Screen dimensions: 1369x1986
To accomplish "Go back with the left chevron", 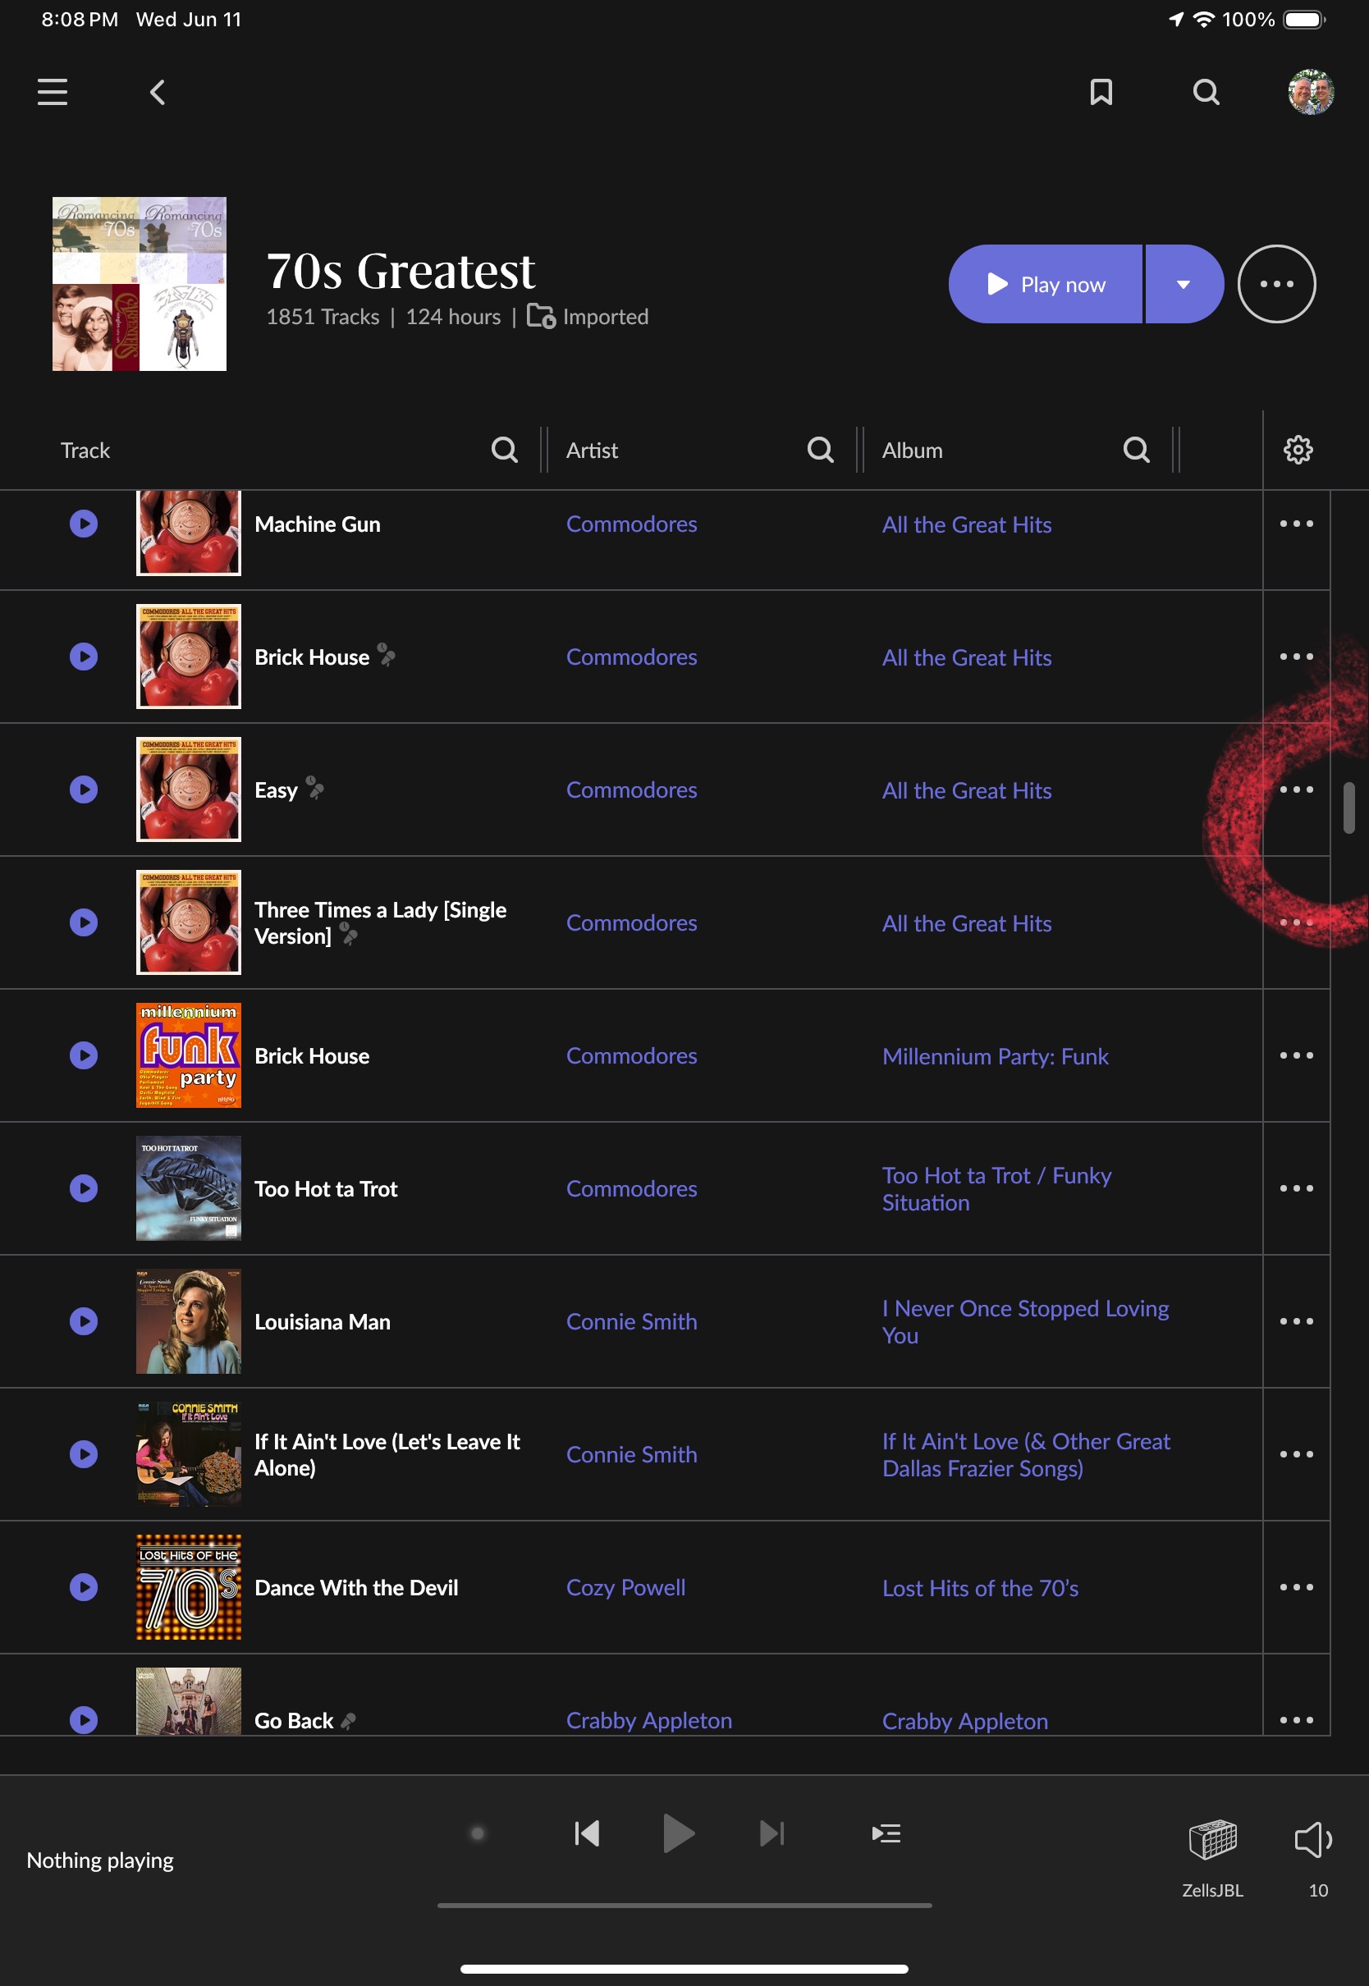I will click(x=157, y=92).
